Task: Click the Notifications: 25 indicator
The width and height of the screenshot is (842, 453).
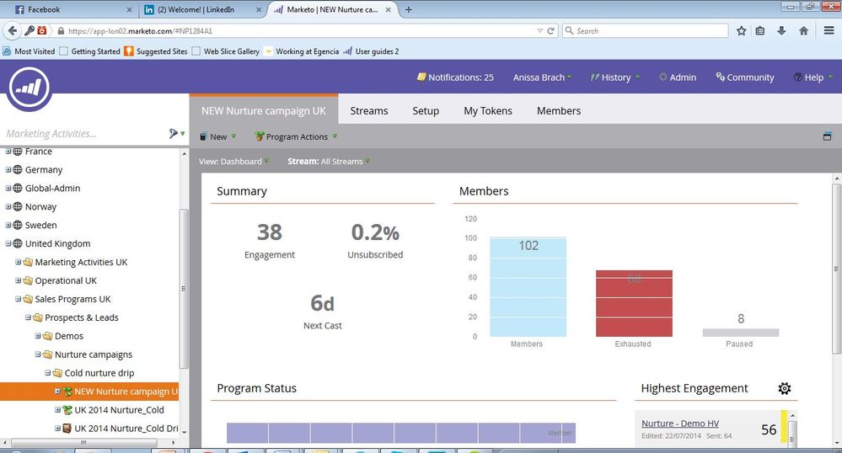Action: (x=455, y=77)
